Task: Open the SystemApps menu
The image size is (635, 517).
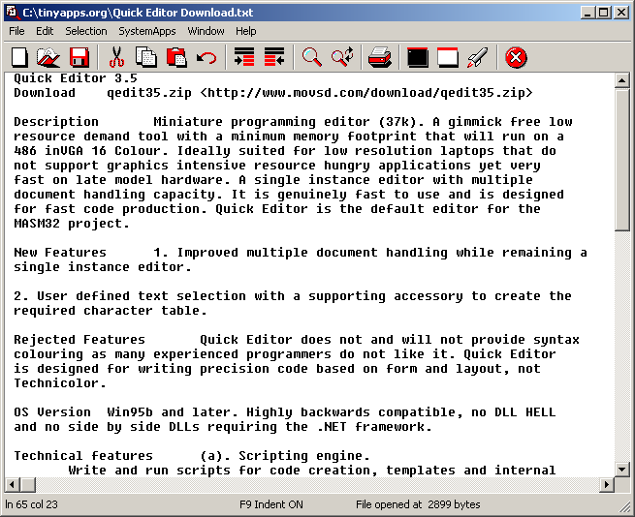Action: (x=147, y=31)
